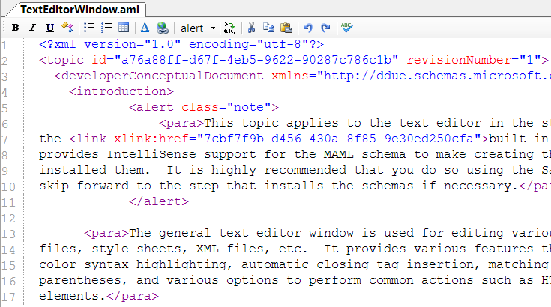Apply bold formatting with the B icon
Image resolution: width=551 pixels, height=307 pixels.
tap(15, 28)
